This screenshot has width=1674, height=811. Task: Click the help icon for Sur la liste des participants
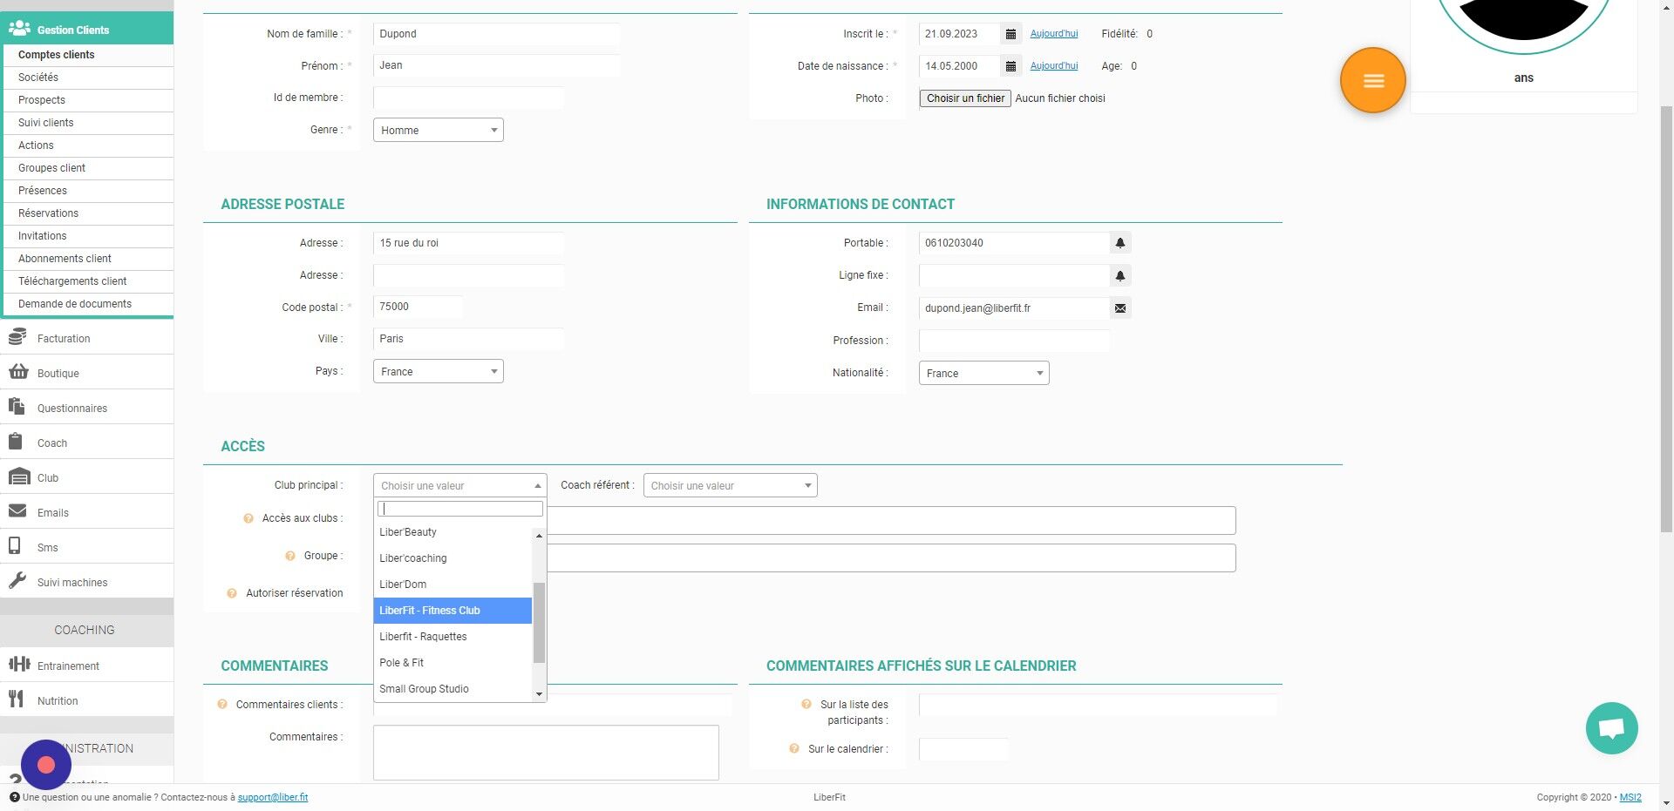[806, 704]
